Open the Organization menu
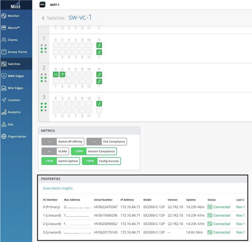 [16, 136]
